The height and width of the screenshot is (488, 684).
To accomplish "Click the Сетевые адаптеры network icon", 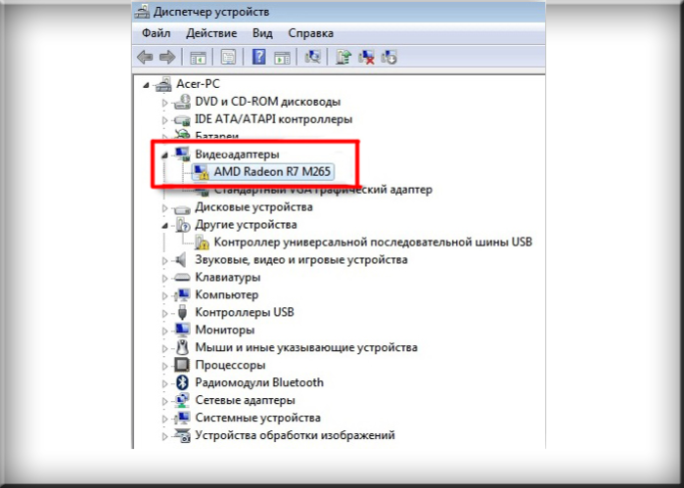I will pos(182,400).
